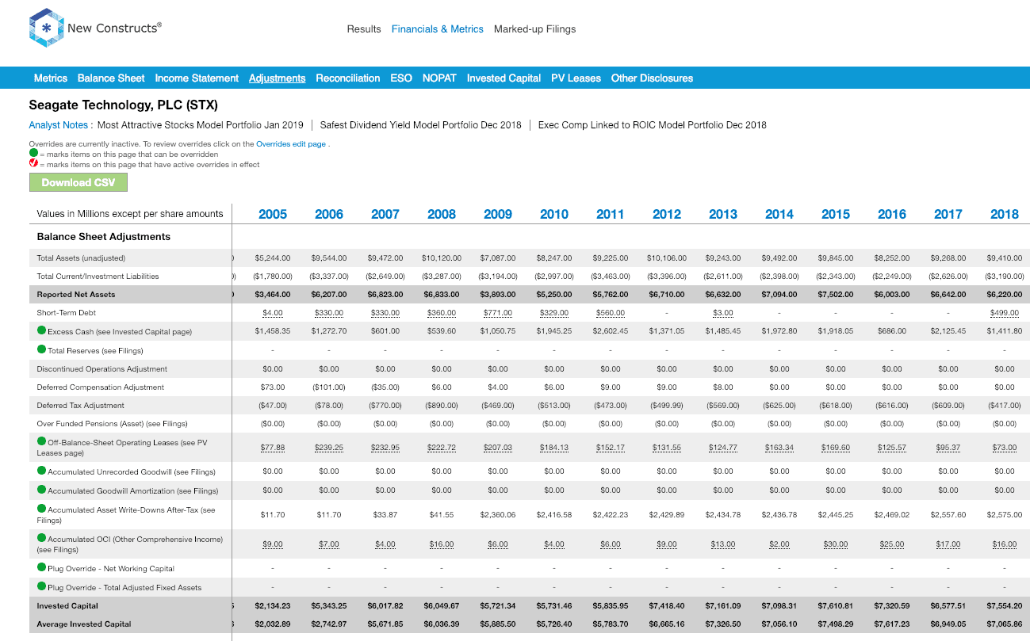The image size is (1030, 641).
Task: Open the Other Disclosures tab
Action: pos(652,78)
